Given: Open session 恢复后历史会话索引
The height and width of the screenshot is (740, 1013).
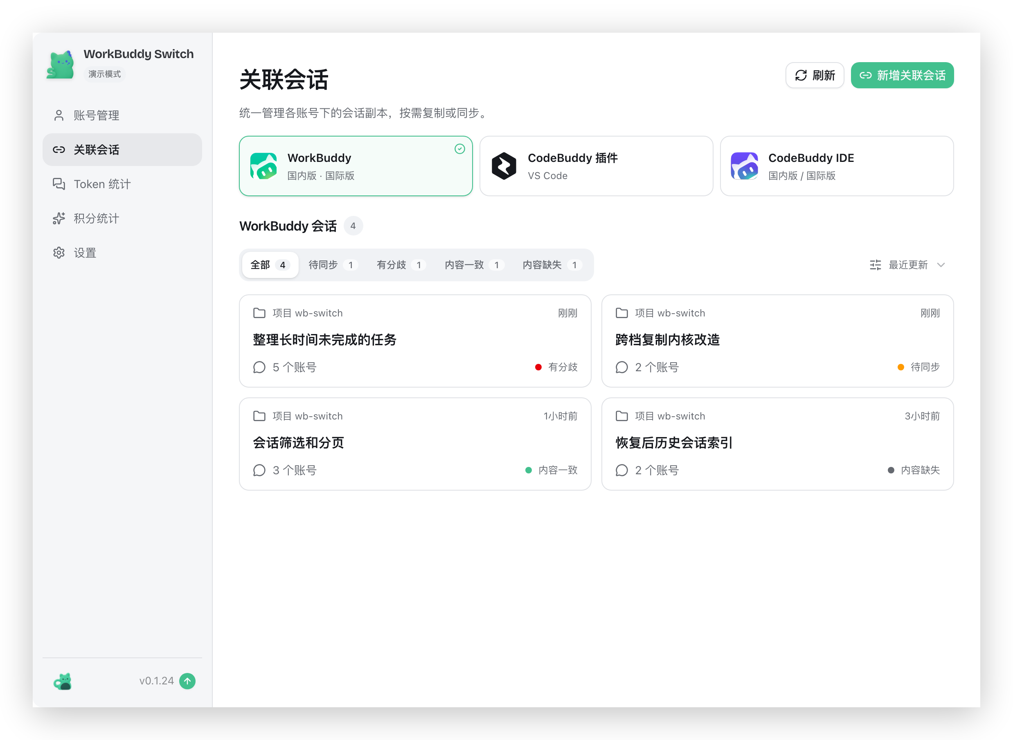Looking at the screenshot, I should point(777,444).
